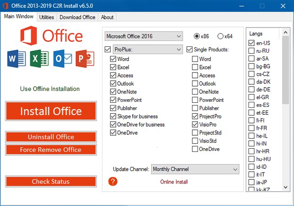Minimize the C2R Install window
The height and width of the screenshot is (206, 294).
click(x=242, y=6)
